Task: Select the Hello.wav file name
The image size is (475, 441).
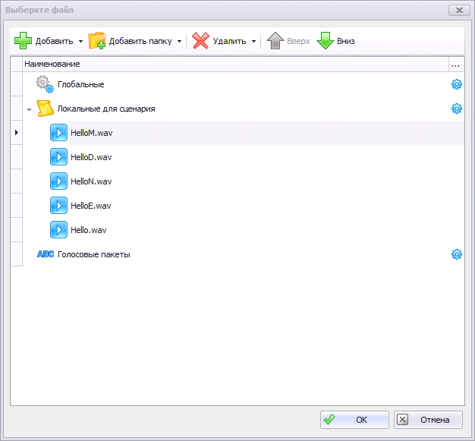Action: click(89, 230)
